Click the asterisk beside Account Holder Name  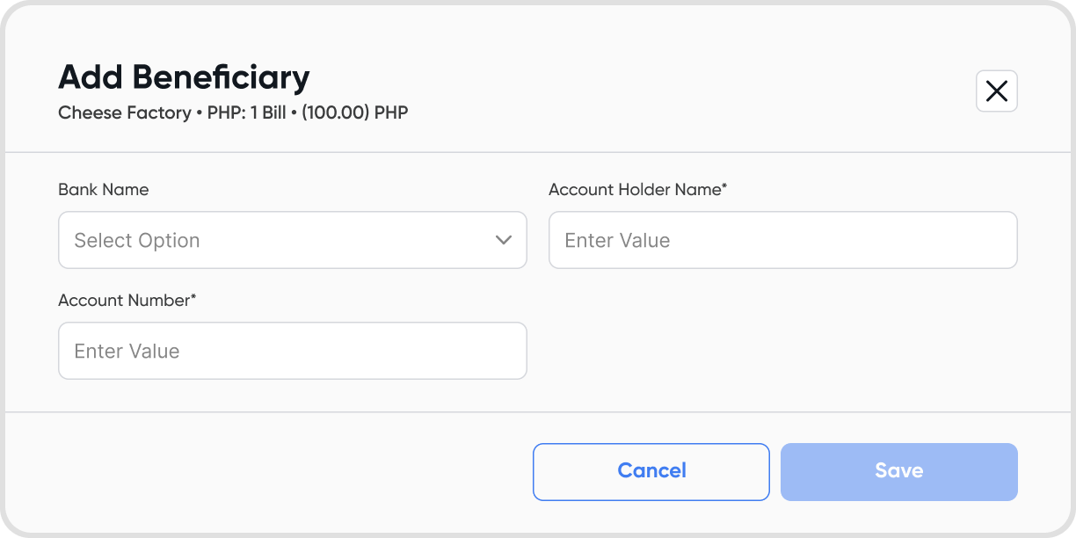(724, 186)
